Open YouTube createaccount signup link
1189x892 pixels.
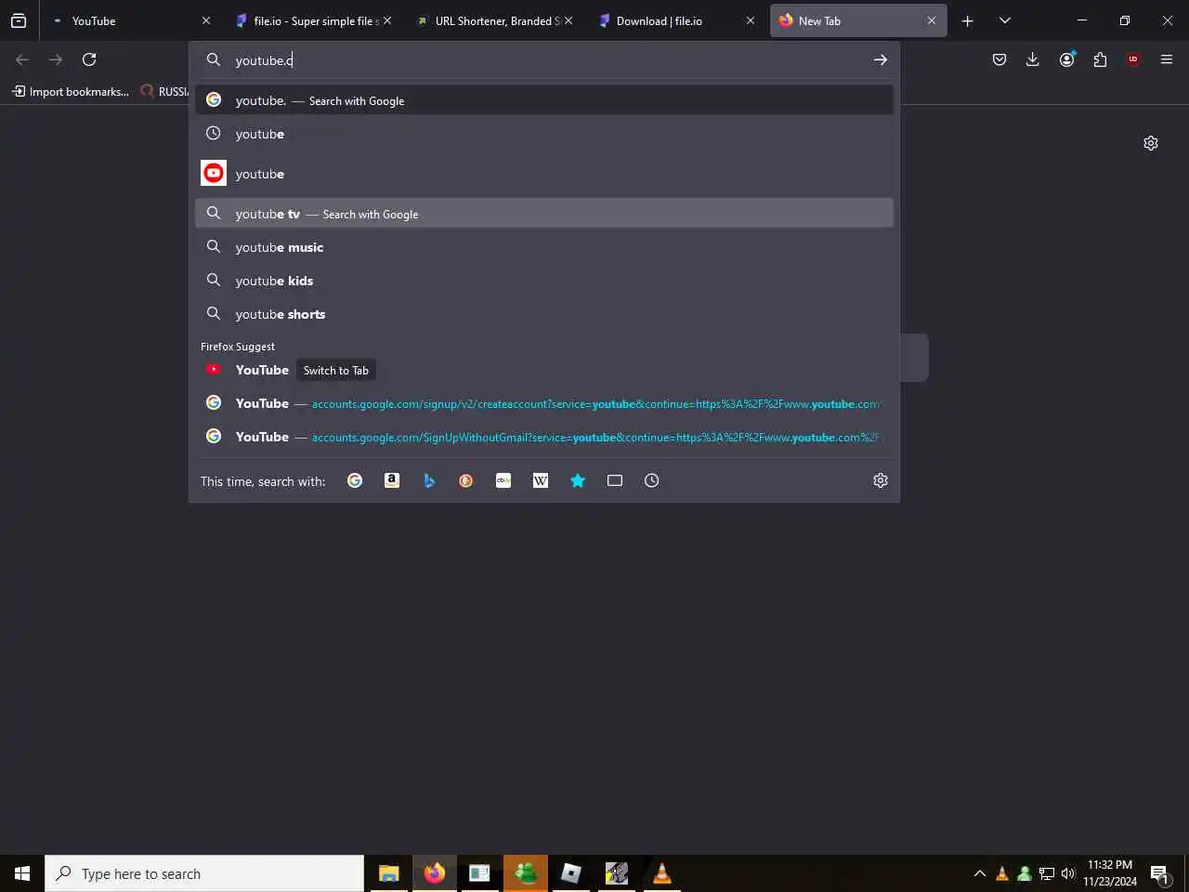coord(544,403)
